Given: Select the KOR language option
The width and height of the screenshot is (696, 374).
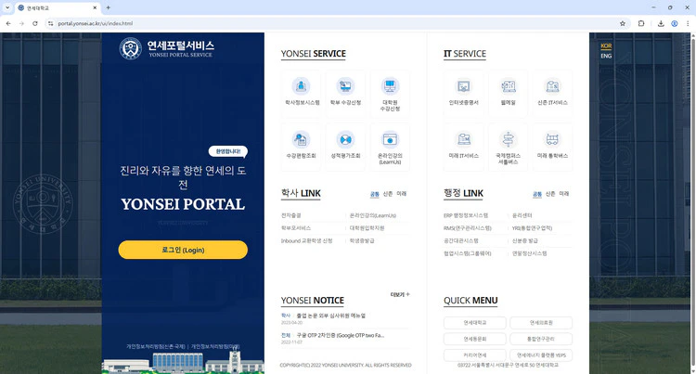Looking at the screenshot, I should point(606,45).
